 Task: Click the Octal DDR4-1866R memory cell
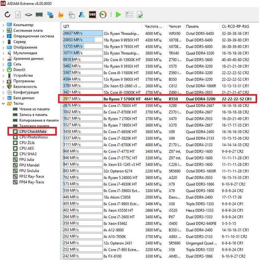pyautogui.click(x=201, y=86)
